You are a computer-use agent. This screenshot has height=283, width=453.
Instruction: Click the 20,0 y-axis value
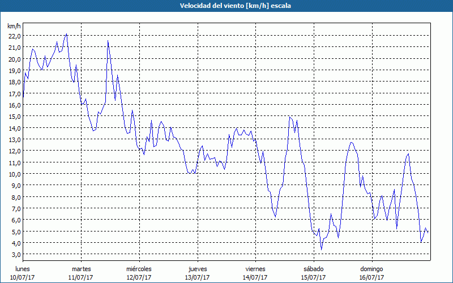point(15,59)
